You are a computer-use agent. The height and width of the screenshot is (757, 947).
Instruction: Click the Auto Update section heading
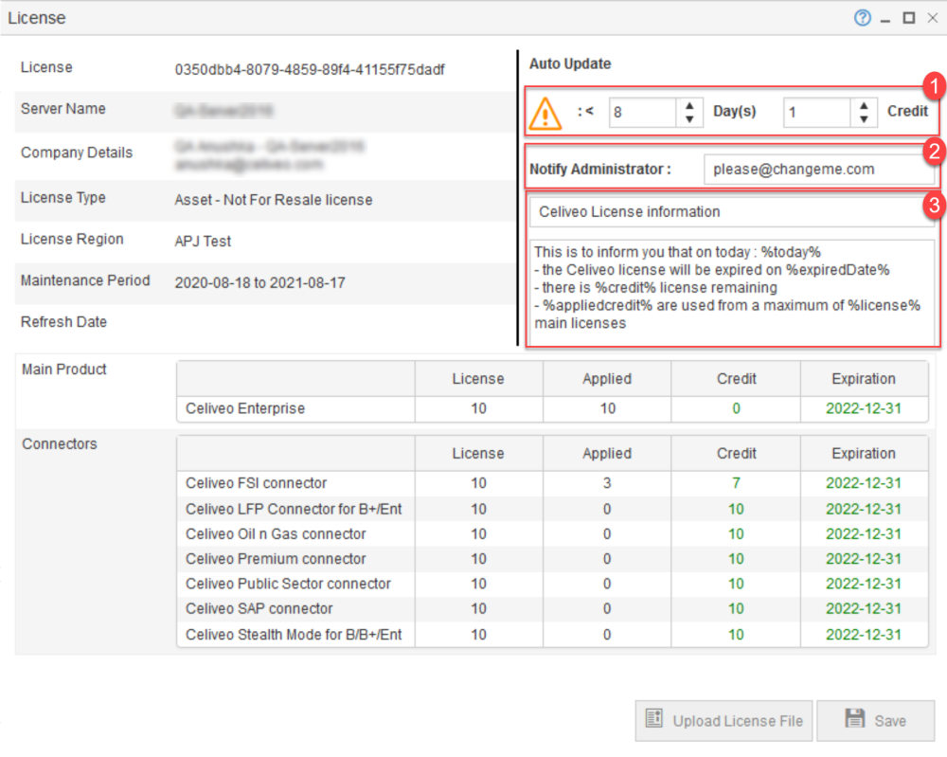(x=570, y=64)
